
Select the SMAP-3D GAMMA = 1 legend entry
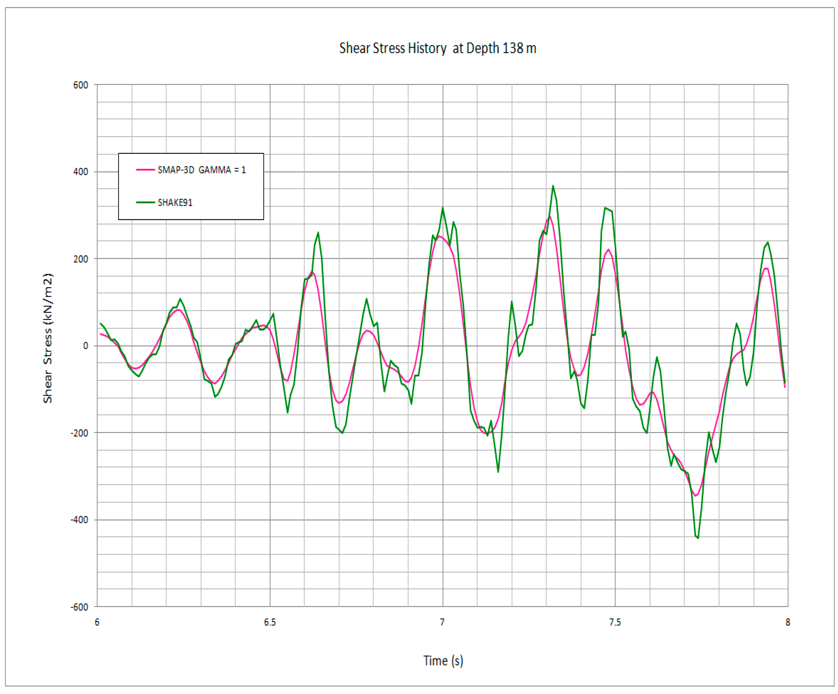click(201, 170)
